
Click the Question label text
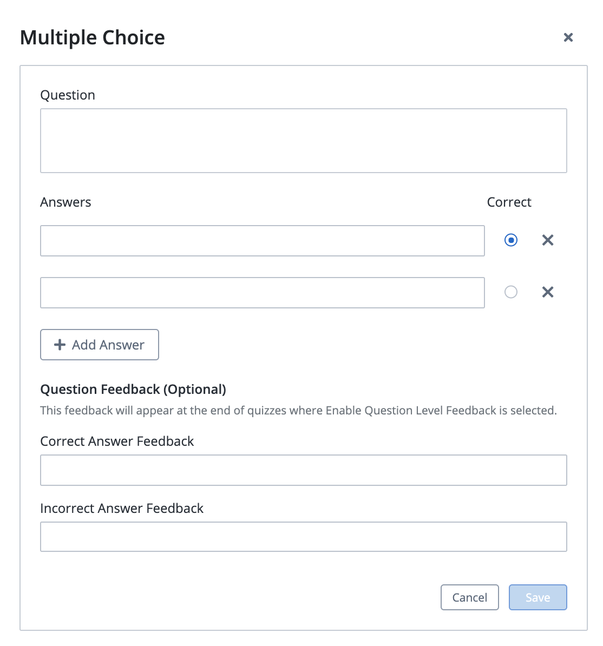(68, 95)
